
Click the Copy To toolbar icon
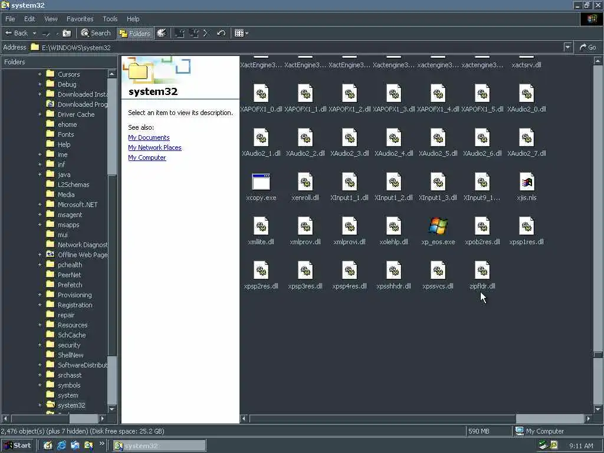point(193,33)
